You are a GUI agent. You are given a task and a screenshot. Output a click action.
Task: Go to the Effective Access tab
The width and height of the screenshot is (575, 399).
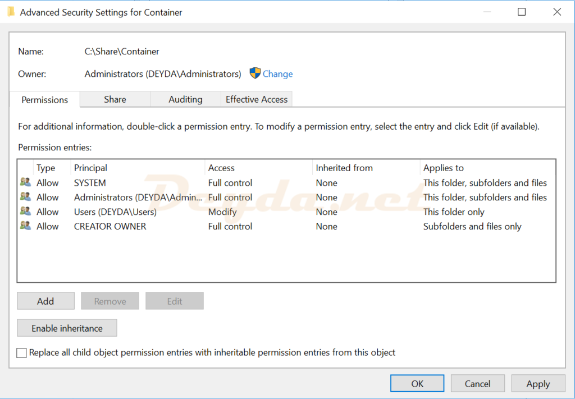click(256, 99)
